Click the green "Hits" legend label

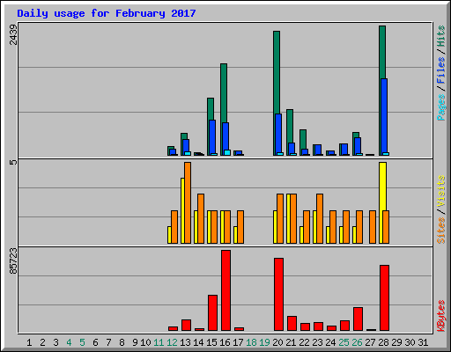click(x=441, y=36)
